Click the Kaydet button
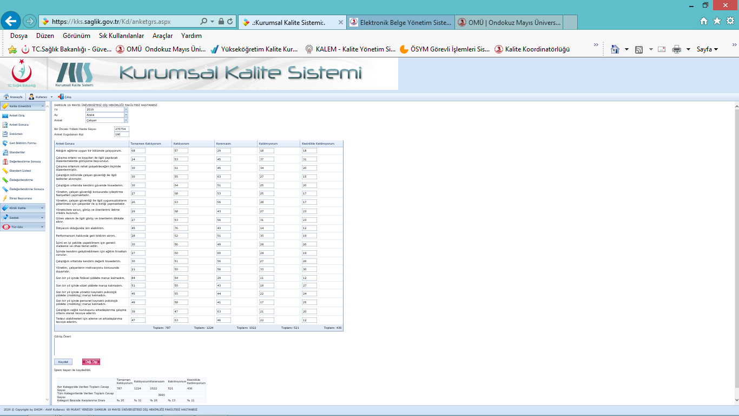Image resolution: width=739 pixels, height=416 pixels. point(63,362)
